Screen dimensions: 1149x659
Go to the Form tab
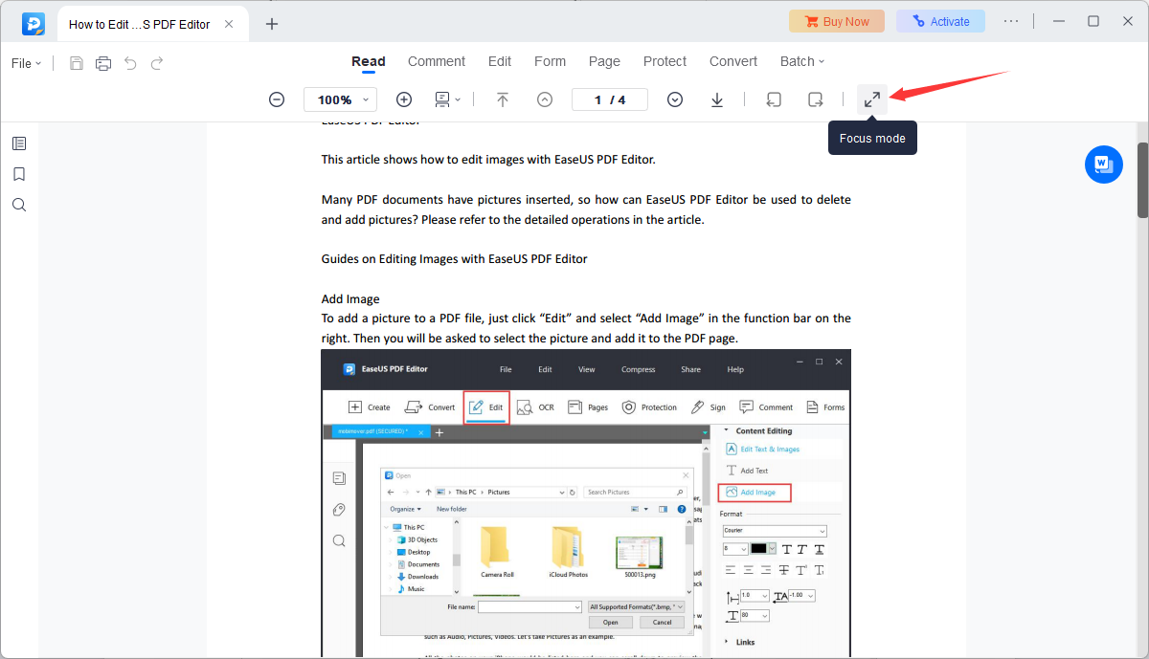pyautogui.click(x=550, y=61)
